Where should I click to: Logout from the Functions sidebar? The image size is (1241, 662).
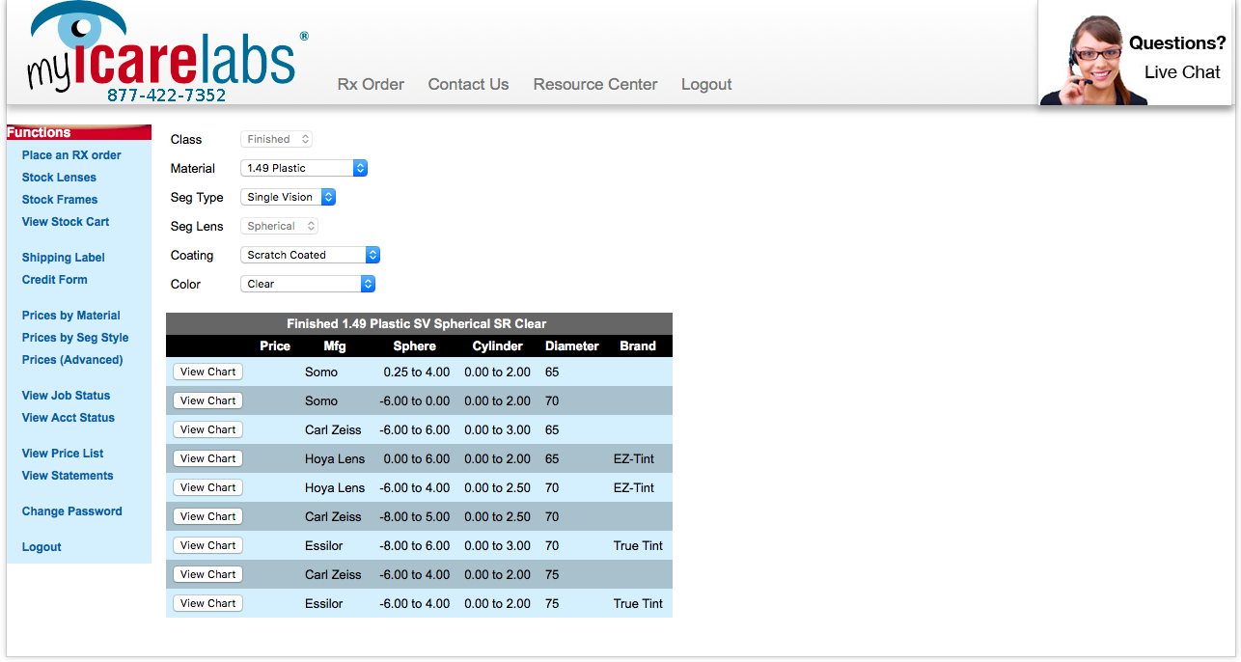[41, 546]
